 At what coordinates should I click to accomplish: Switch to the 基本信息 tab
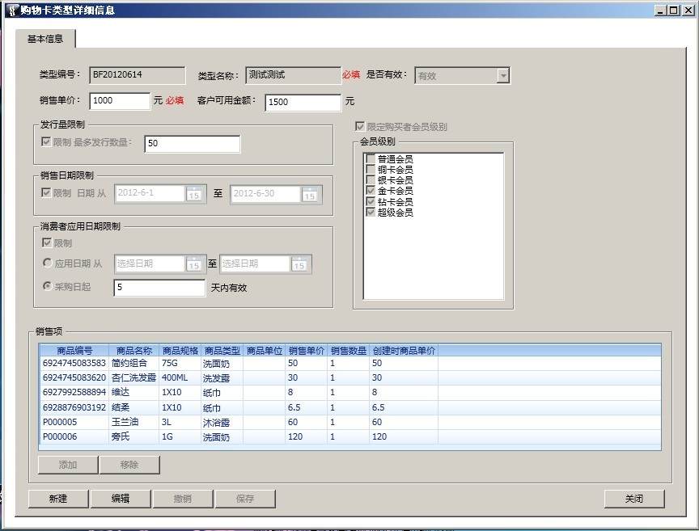tap(45, 39)
